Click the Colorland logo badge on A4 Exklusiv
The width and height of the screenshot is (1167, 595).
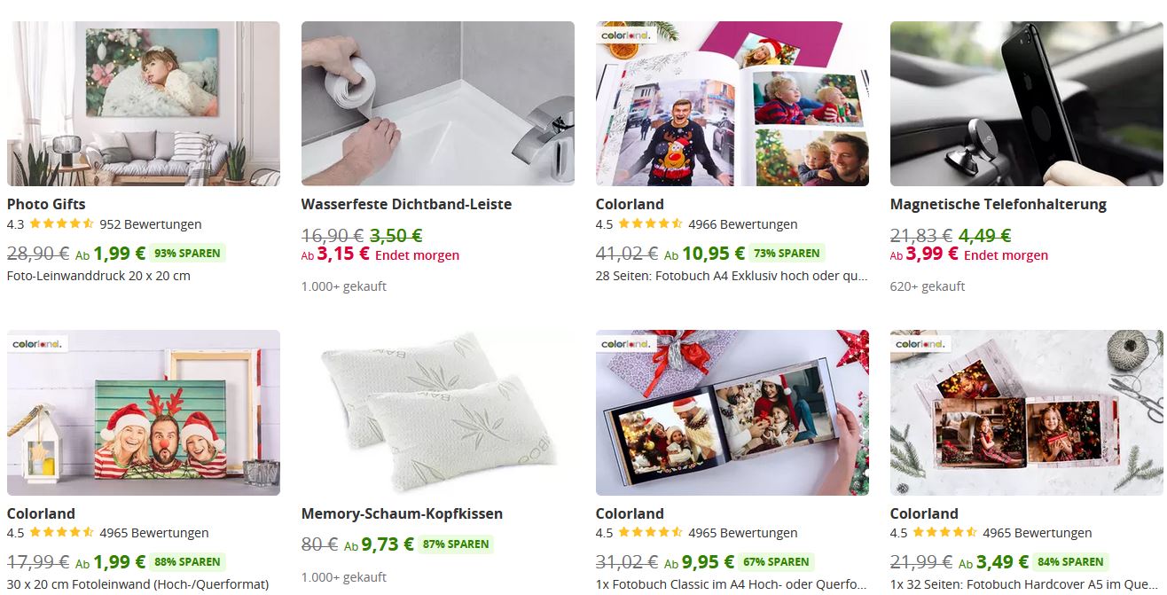point(626,35)
